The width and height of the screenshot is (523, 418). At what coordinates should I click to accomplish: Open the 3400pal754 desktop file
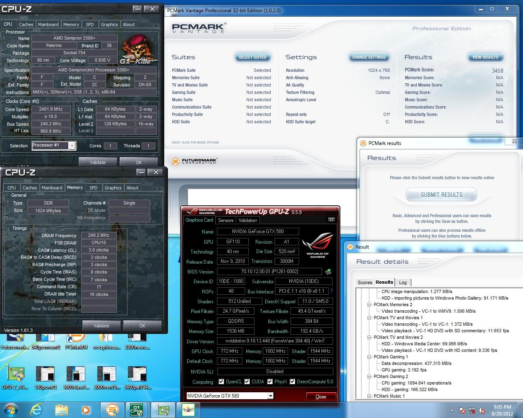137,378
